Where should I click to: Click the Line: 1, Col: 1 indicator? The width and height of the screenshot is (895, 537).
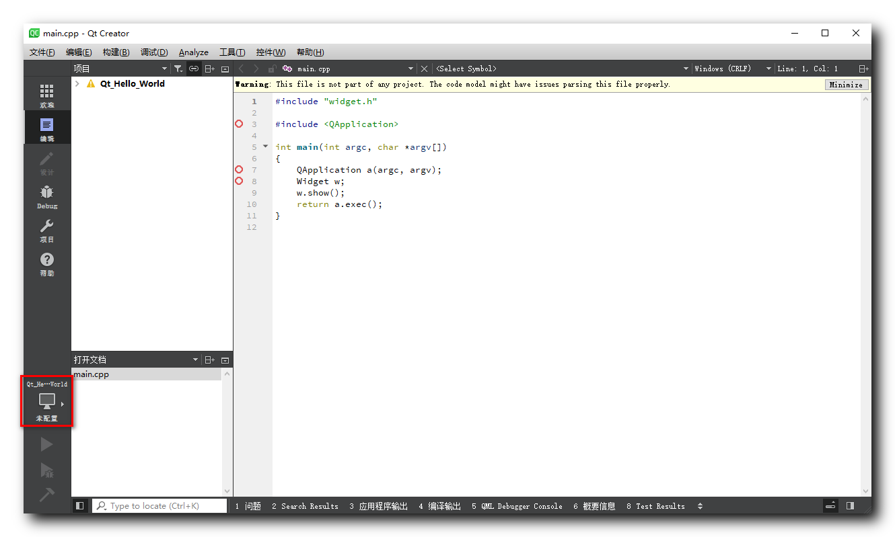coord(808,69)
